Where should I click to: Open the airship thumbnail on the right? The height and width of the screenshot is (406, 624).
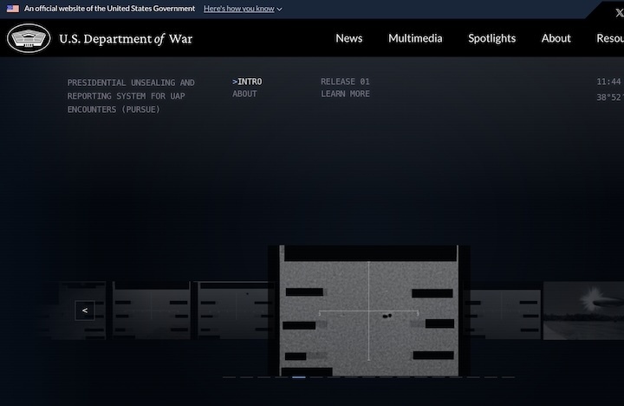pos(583,311)
